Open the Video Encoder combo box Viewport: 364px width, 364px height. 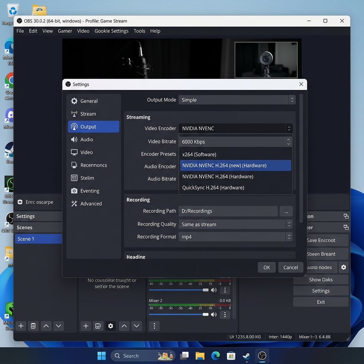pos(235,128)
